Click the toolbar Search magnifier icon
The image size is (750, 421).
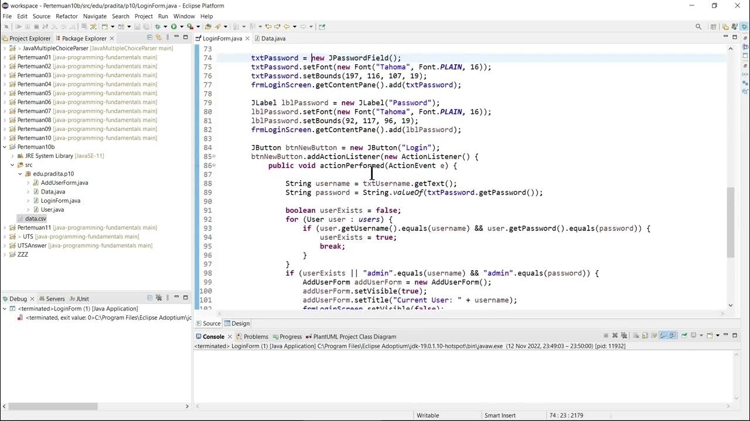tap(698, 26)
